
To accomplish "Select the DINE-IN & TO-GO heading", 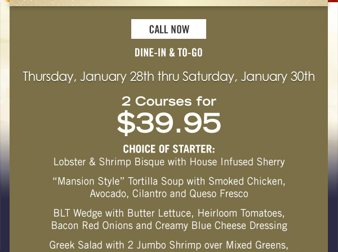I will 168,53.
